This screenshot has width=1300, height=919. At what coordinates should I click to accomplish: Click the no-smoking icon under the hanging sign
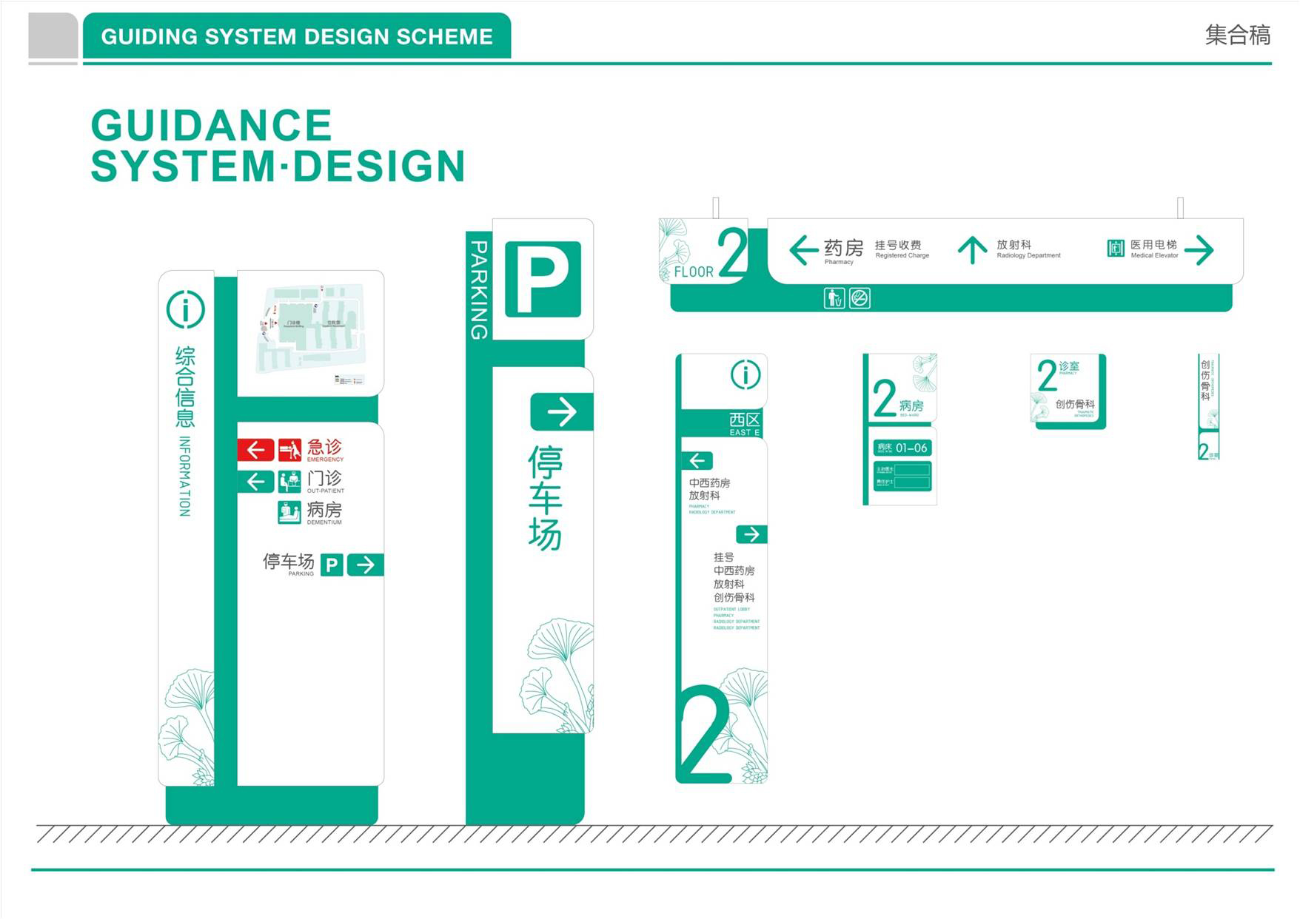[x=860, y=298]
